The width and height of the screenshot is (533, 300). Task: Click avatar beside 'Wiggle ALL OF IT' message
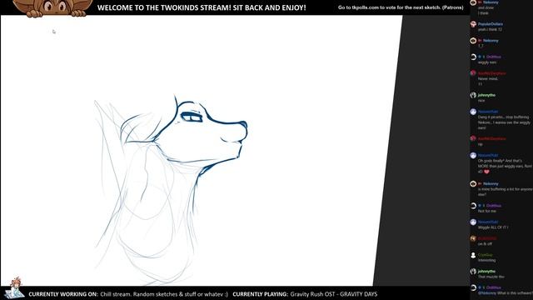click(473, 222)
